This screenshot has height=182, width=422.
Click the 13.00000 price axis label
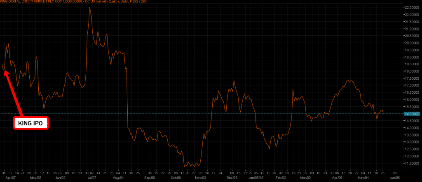tap(412, 142)
